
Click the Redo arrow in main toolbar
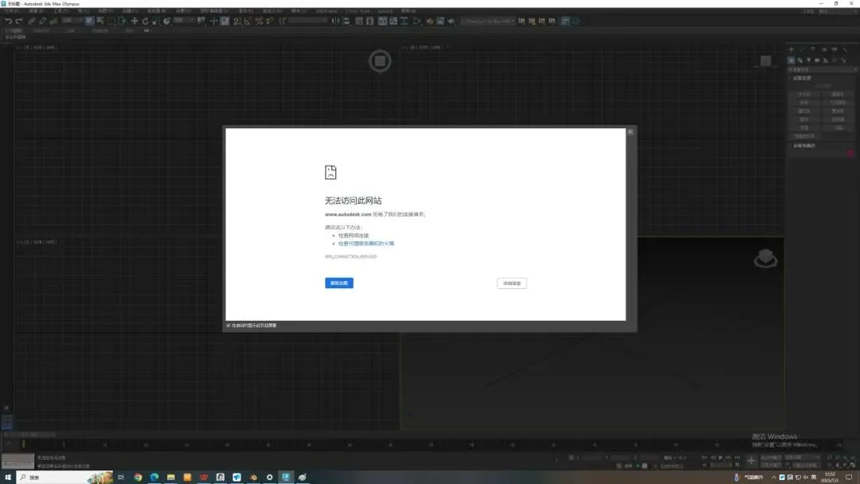18,21
